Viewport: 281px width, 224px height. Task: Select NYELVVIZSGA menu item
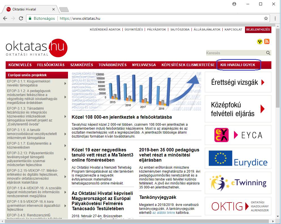[144, 65]
